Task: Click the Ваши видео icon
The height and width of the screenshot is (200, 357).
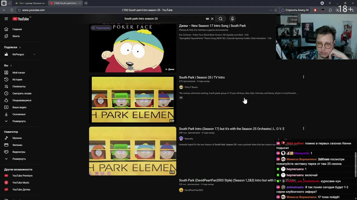Action: [6, 107]
